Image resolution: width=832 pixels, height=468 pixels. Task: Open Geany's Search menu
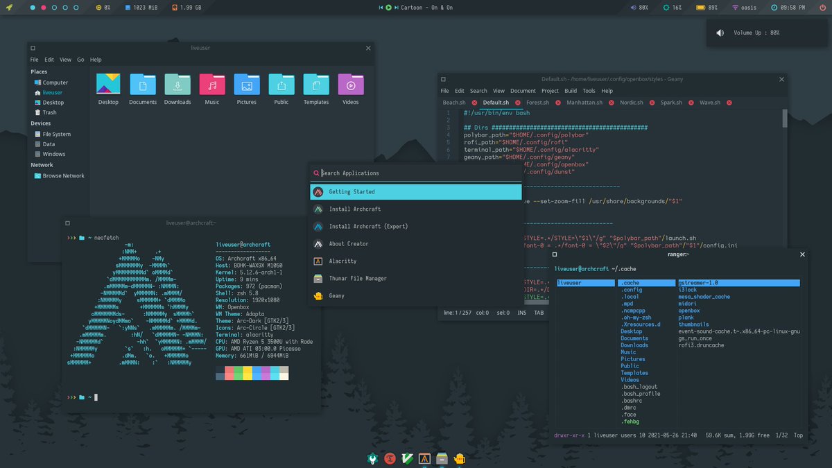coord(478,91)
